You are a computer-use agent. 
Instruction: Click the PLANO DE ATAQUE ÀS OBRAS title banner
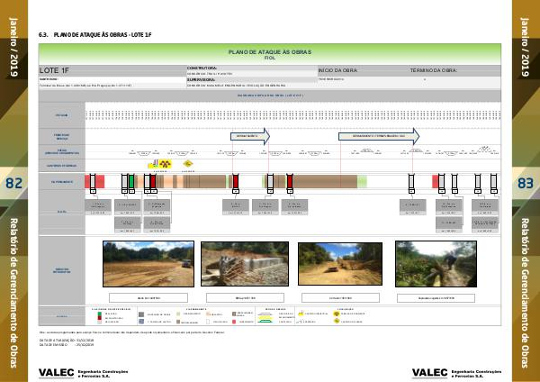(x=269, y=54)
